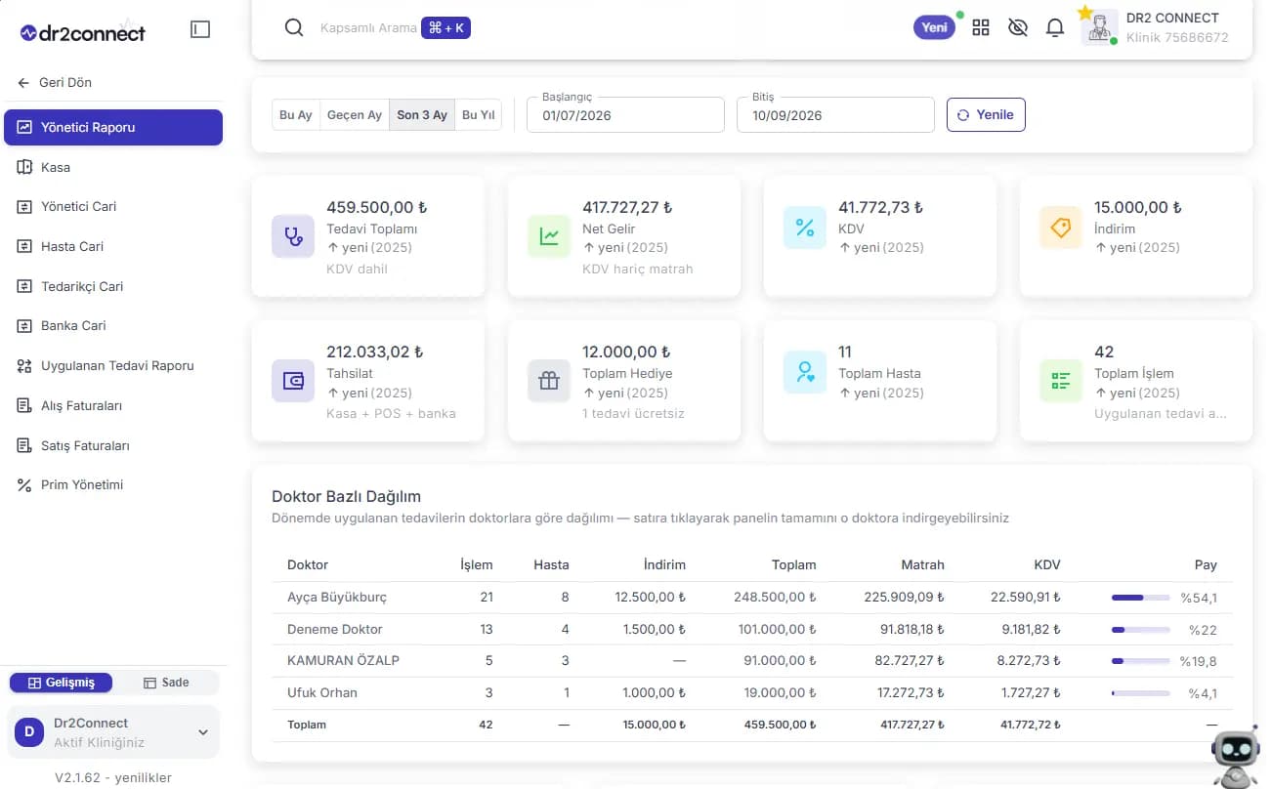Viewport: 1272px width, 789px height.
Task: Open Alış Faturaları in the sidebar
Action: (x=113, y=405)
